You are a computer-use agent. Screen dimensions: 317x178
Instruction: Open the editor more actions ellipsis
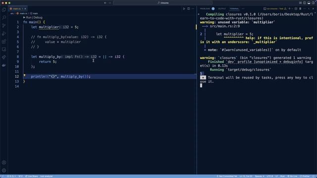pos(193,9)
